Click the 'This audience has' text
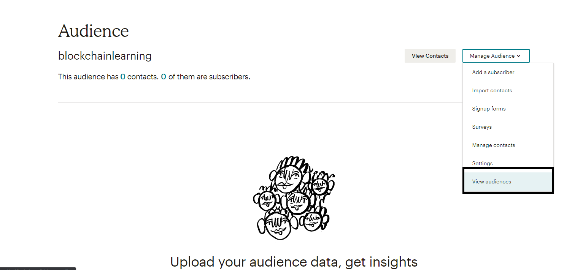 click(88, 77)
